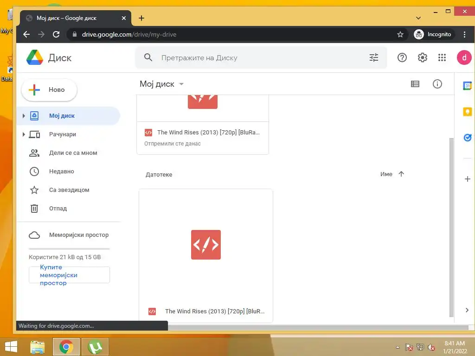
Task: Open Google Calendar side panel icon
Action: [x=468, y=86]
